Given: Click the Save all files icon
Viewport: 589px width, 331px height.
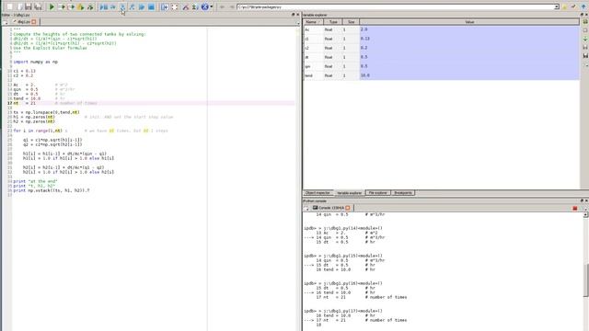Looking at the screenshot, I should pyautogui.click(x=38, y=6).
